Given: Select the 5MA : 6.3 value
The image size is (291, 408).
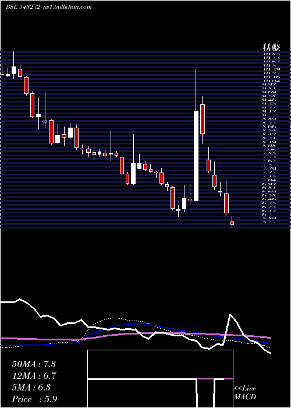Looking at the screenshot, I should (x=31, y=388).
